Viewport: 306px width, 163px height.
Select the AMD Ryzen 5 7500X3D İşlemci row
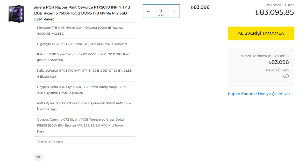[x=84, y=106]
